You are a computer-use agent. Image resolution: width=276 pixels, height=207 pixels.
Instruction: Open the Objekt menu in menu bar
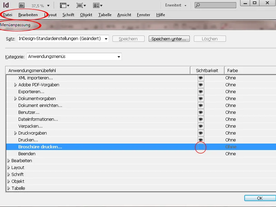point(86,15)
